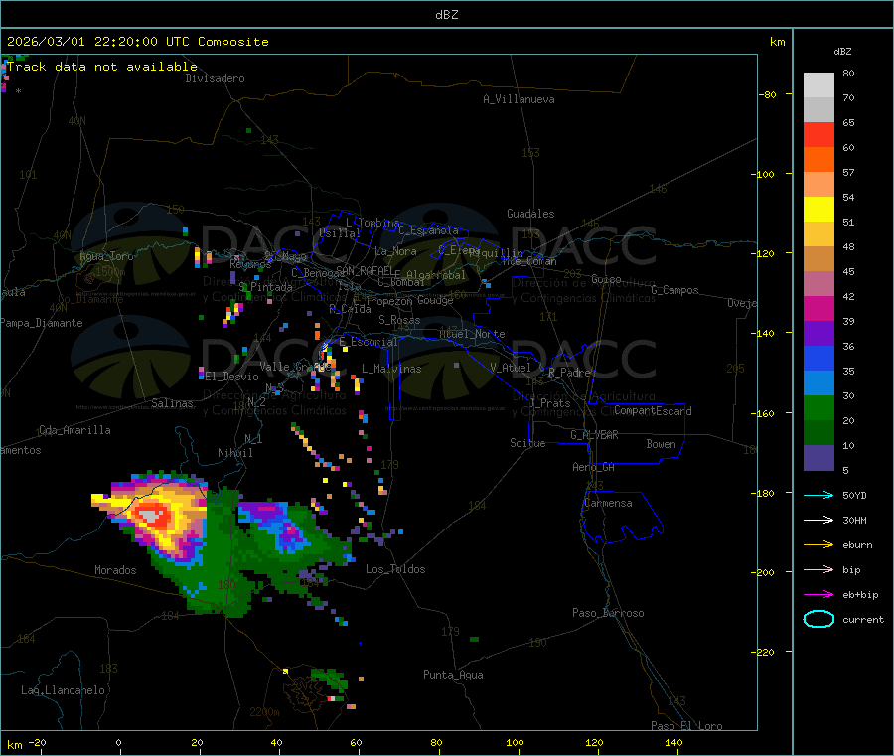Click the 'G_ALVEAR' map label
This screenshot has width=894, height=756.
pos(594,435)
